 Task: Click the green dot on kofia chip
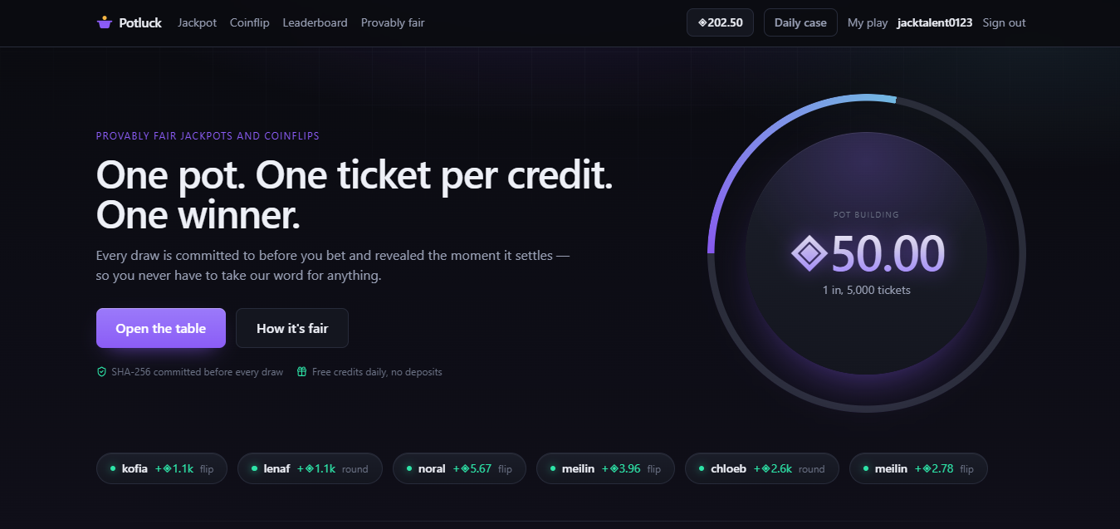point(113,468)
